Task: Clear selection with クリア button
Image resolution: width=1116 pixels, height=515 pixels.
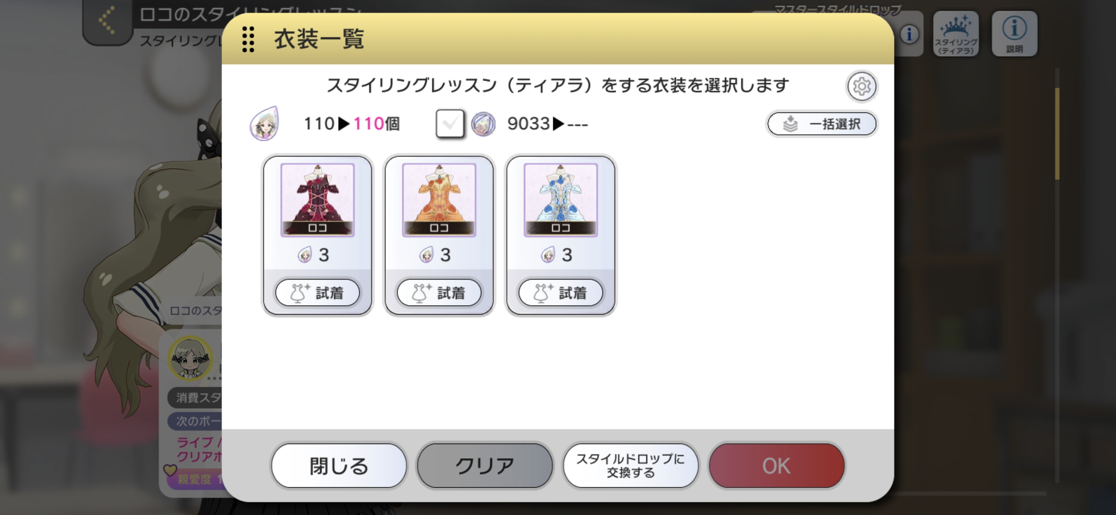Action: pos(485,466)
